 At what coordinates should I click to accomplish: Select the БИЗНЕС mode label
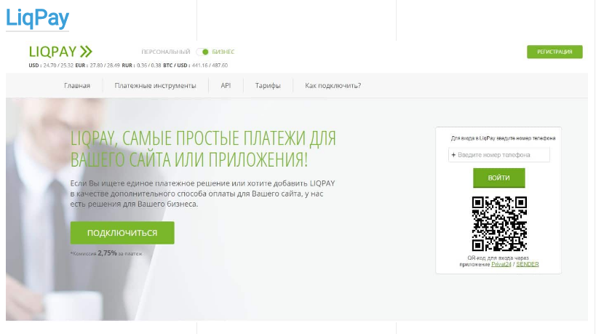click(223, 52)
